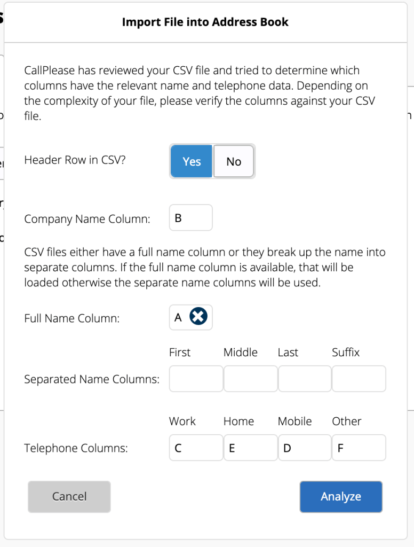Click the Suffix column input box

coord(359,379)
